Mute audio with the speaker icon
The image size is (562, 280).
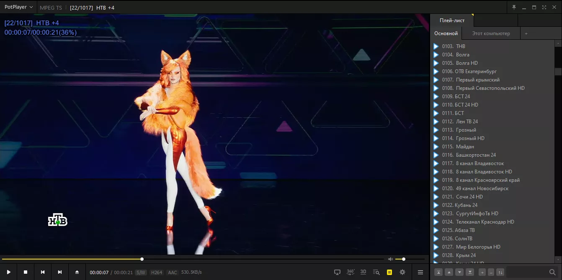click(x=390, y=259)
